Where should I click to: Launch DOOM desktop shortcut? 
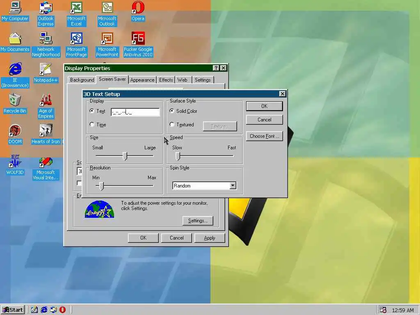point(15,135)
